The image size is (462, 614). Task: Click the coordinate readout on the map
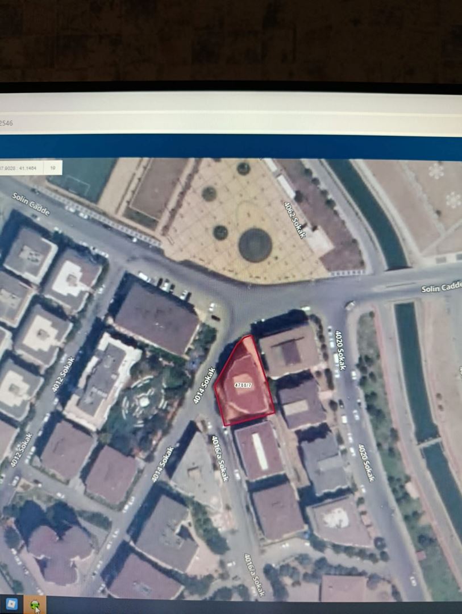tap(20, 168)
